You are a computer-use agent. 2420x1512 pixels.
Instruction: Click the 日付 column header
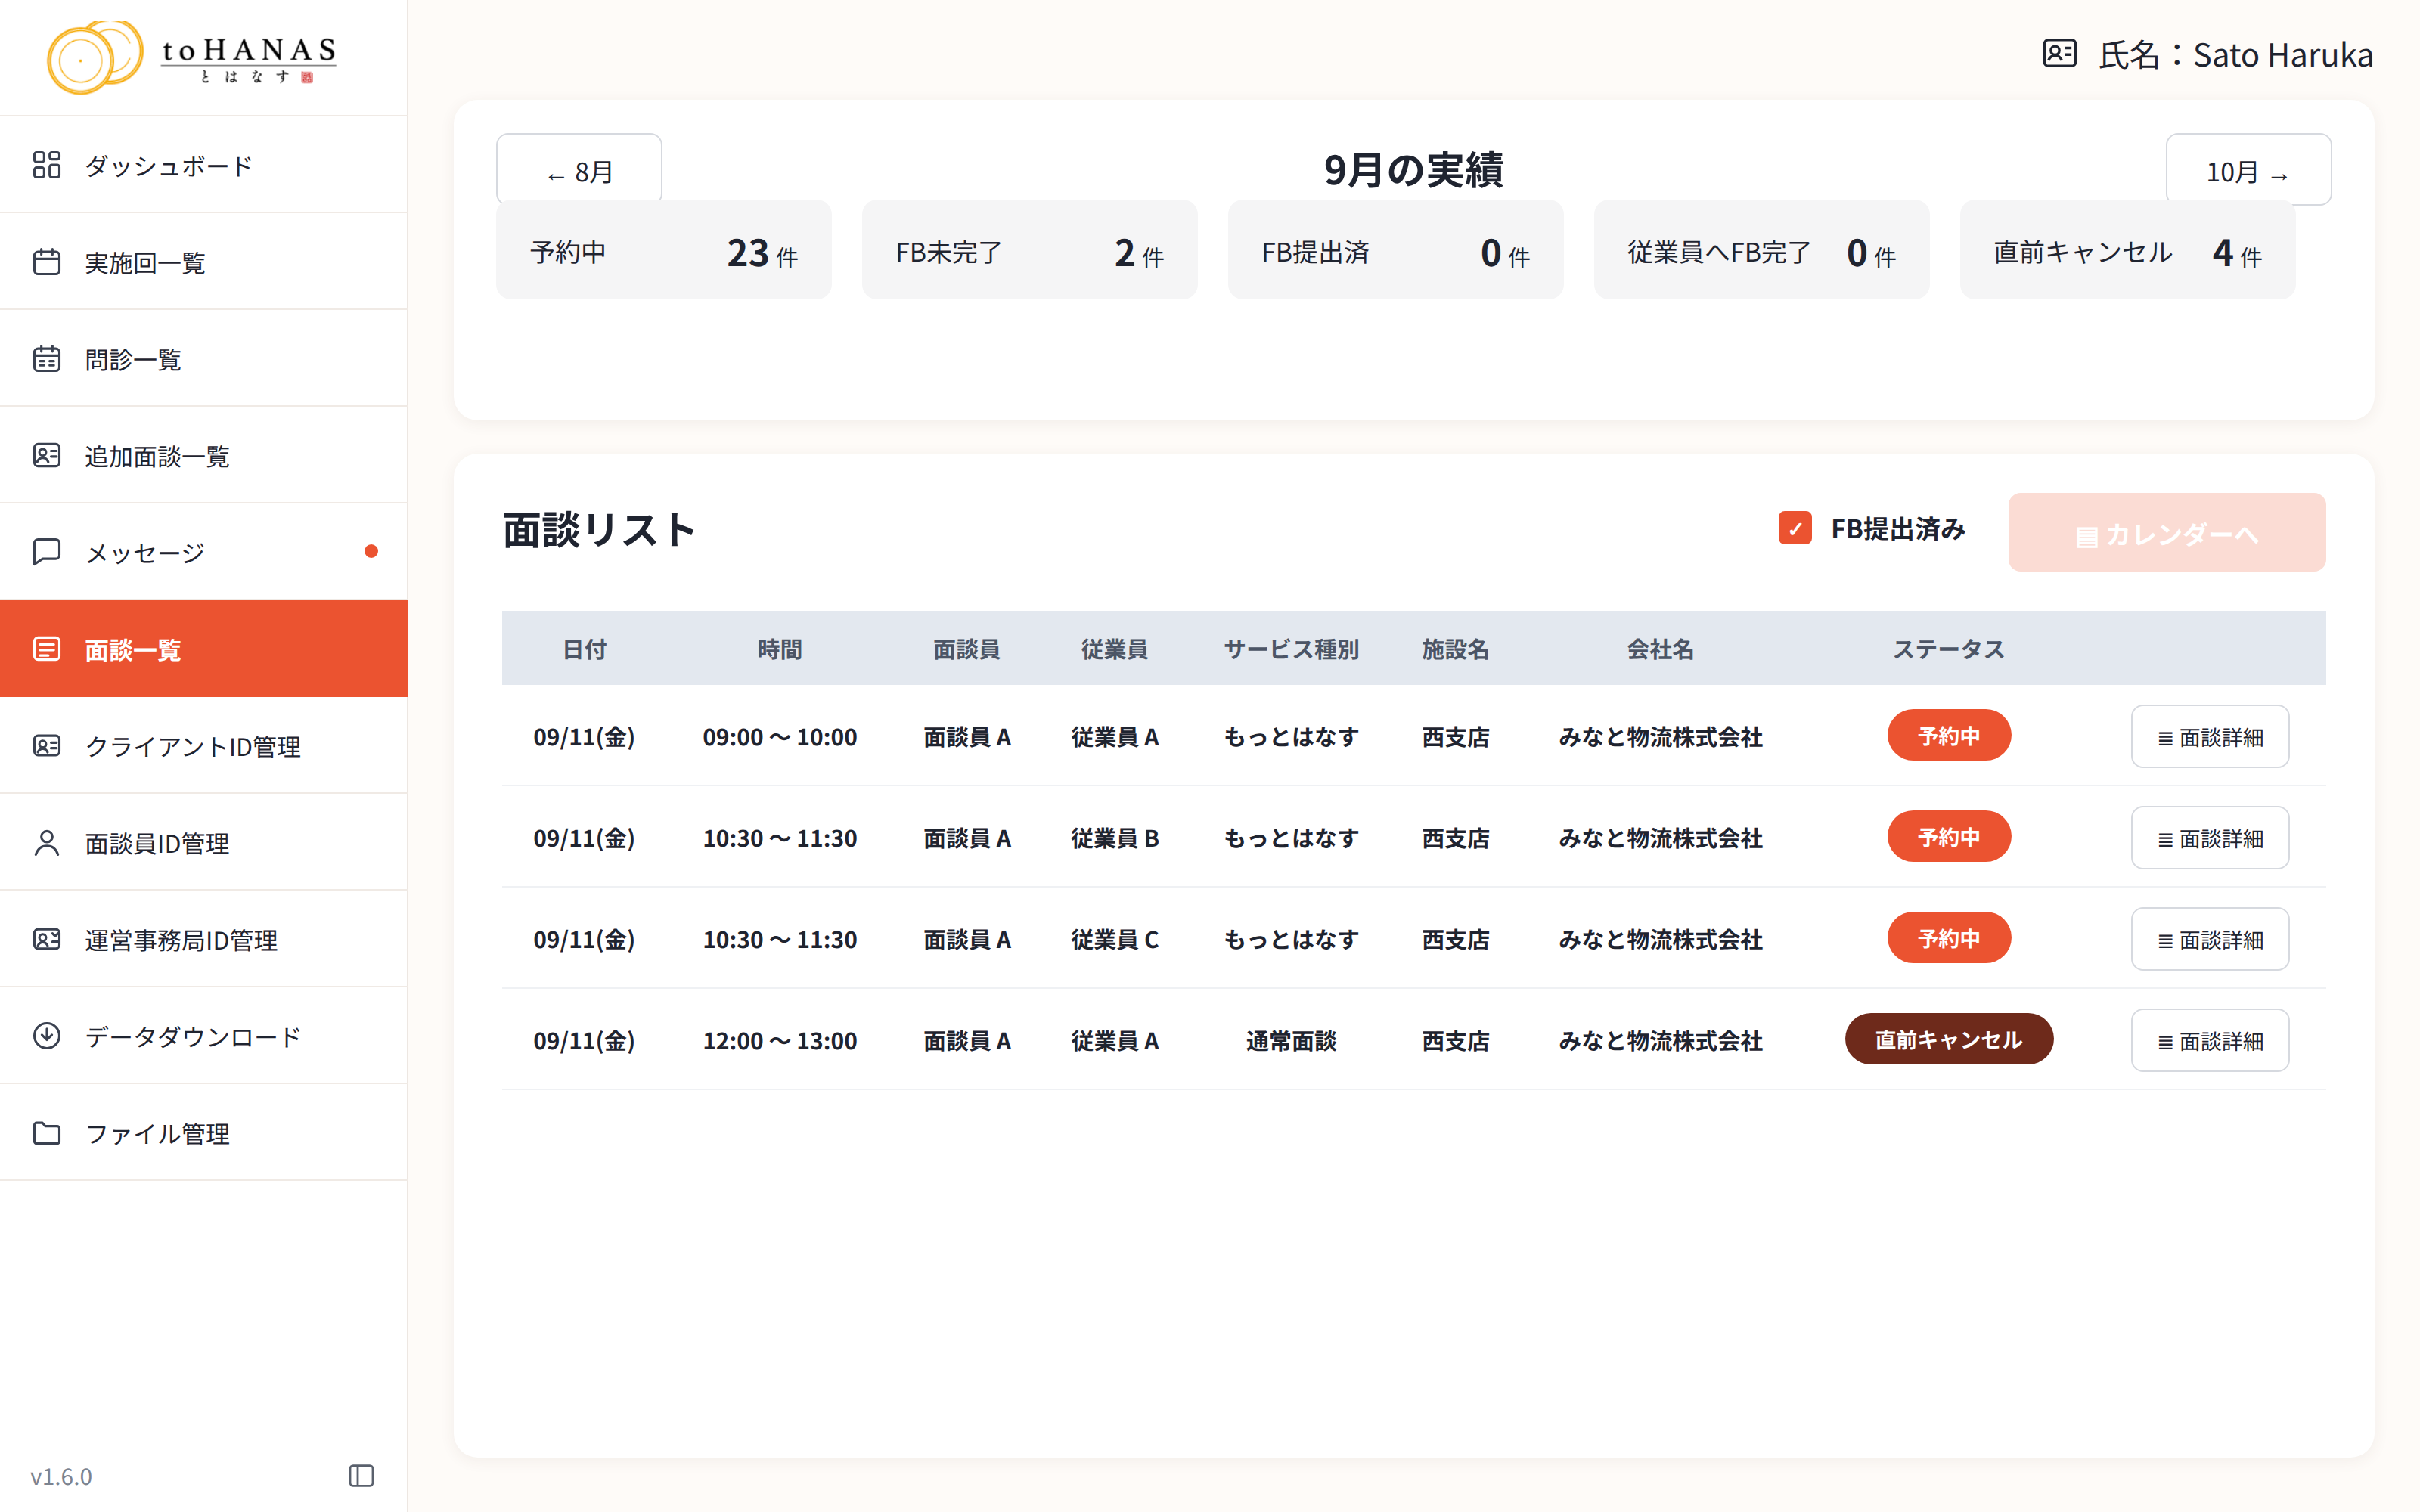[x=584, y=649]
